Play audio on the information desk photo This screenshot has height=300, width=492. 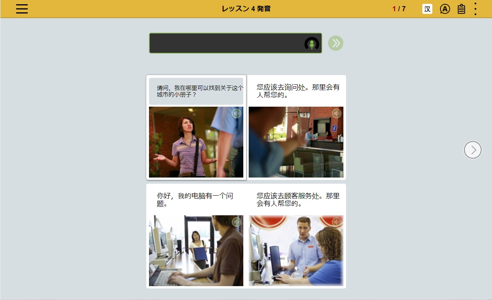coord(336,113)
